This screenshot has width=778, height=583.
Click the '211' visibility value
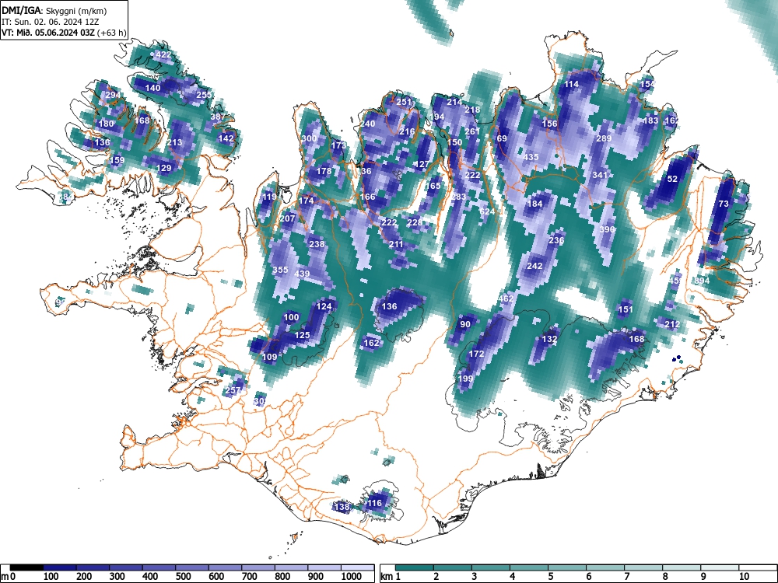396,244
